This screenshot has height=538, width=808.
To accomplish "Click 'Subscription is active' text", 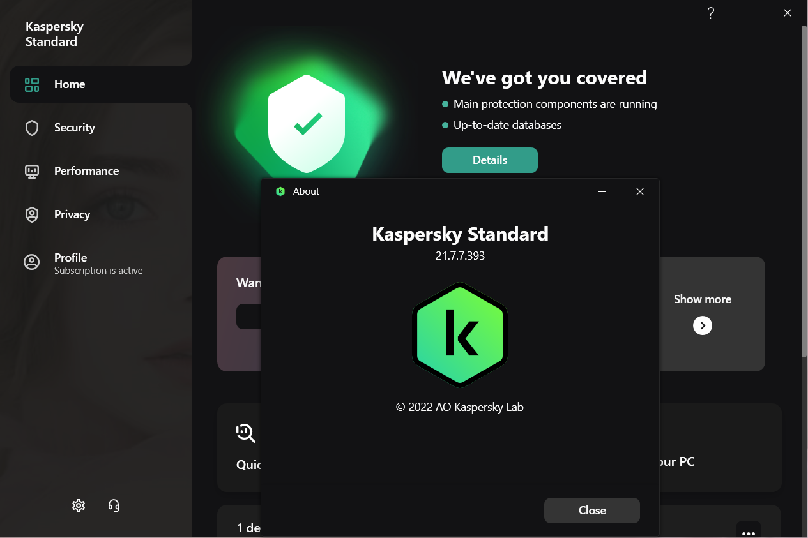I will 98,271.
